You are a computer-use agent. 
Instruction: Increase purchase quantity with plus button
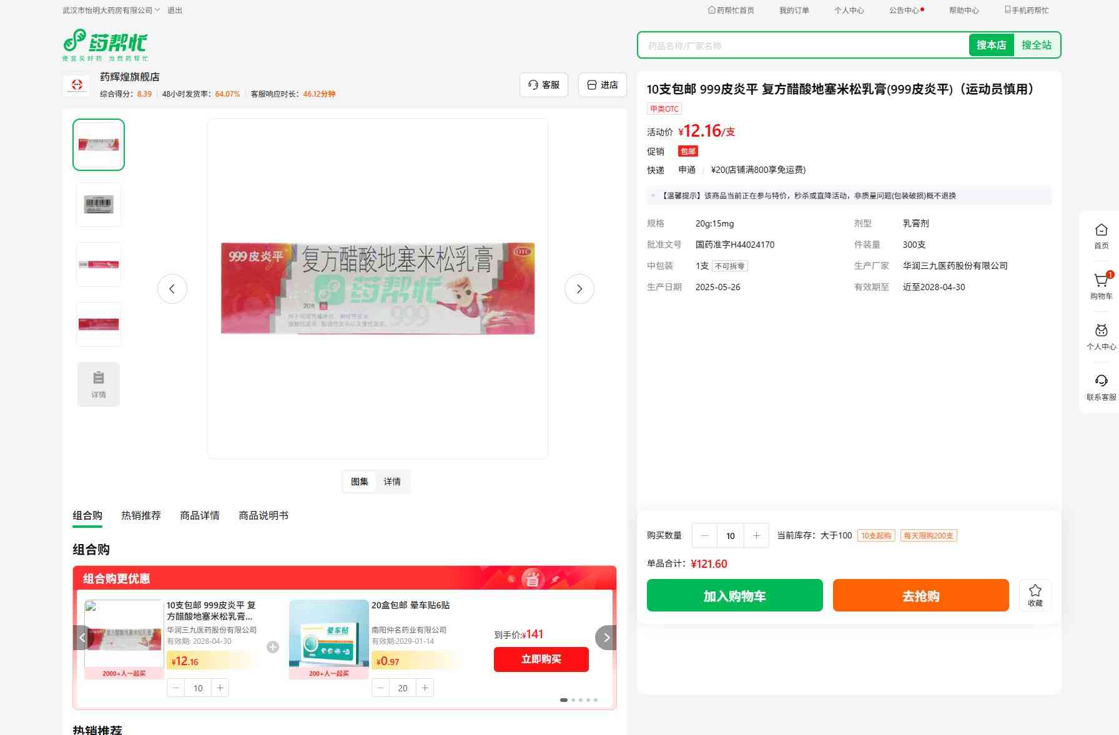click(x=756, y=536)
